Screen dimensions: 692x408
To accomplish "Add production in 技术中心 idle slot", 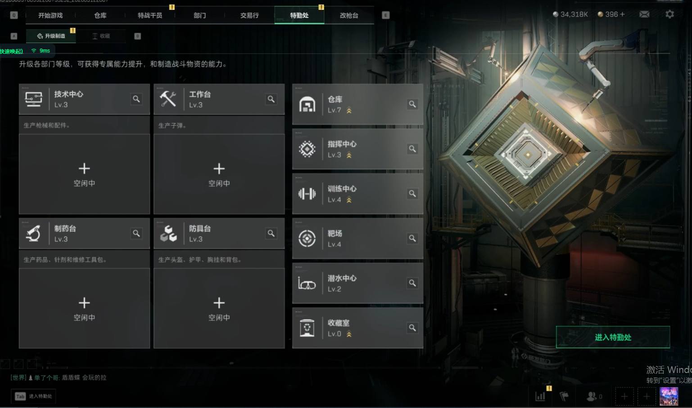I will (84, 174).
